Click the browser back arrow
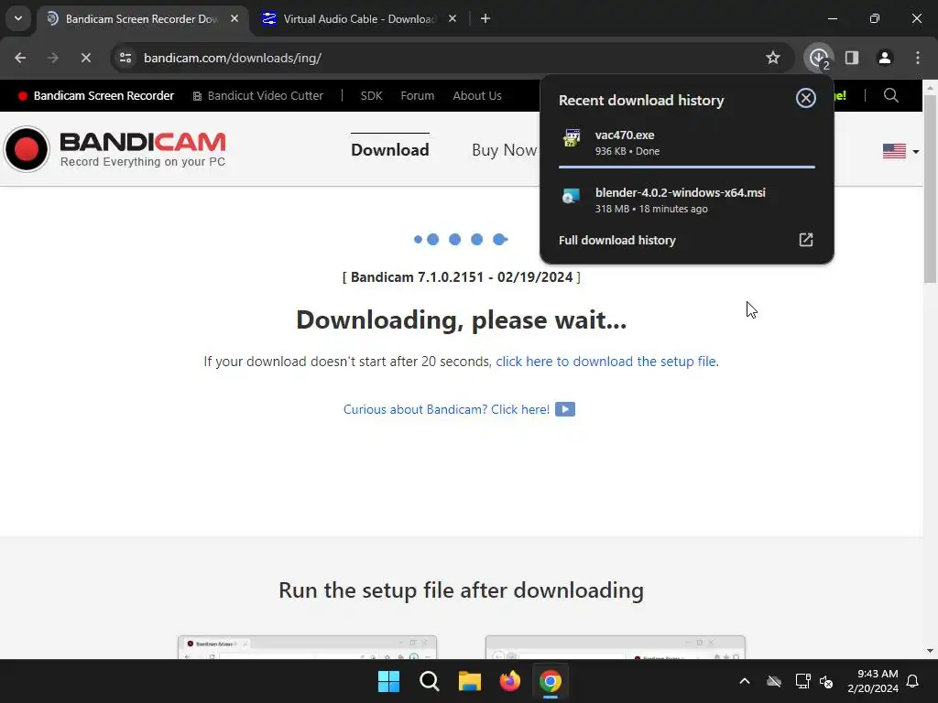The image size is (938, 703). [20, 58]
